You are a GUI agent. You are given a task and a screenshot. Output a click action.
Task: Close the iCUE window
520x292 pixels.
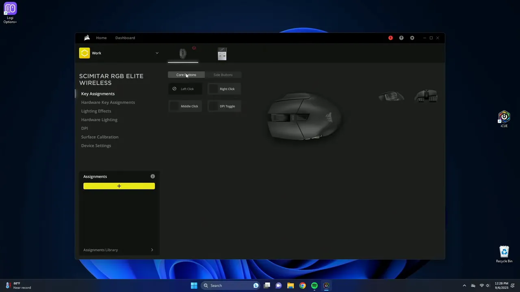438,38
